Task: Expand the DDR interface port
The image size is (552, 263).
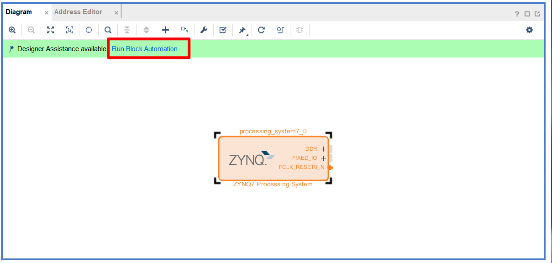Action: [x=323, y=149]
